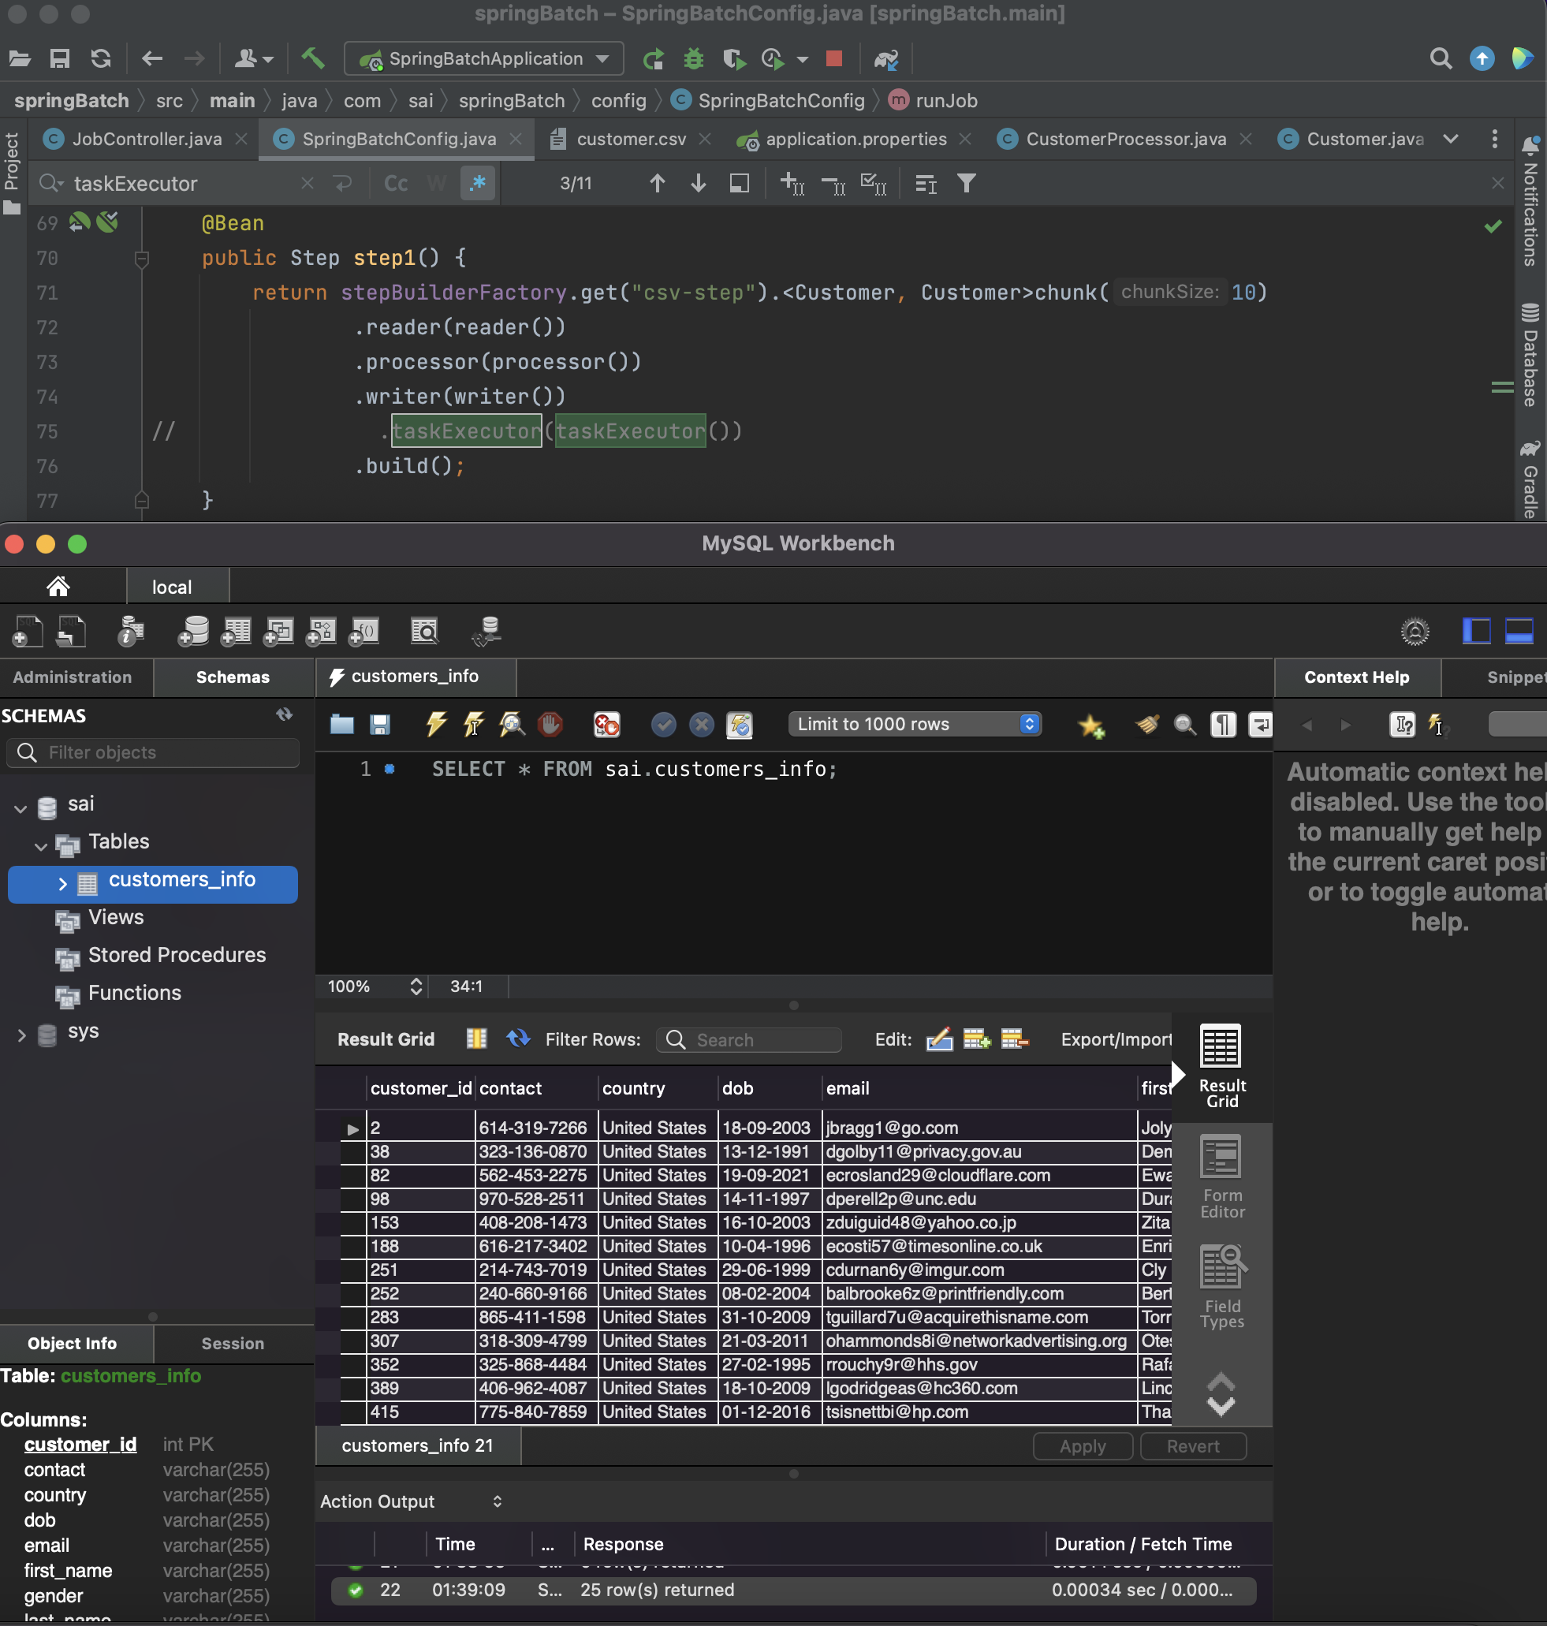1547x1626 pixels.
Task: Toggle autocommit mode icon in query toolbar
Action: click(740, 724)
